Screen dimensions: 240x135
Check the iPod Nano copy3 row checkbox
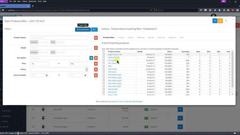[x=103, y=75]
